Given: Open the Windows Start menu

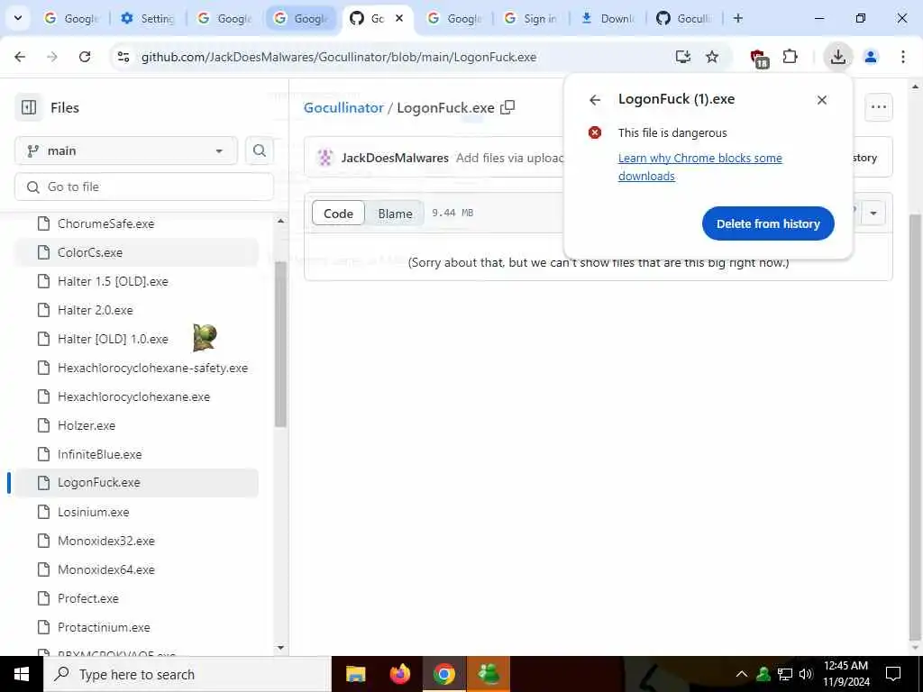Looking at the screenshot, I should pyautogui.click(x=22, y=674).
